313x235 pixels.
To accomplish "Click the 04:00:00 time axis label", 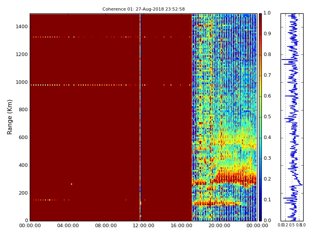I will coord(68,226).
